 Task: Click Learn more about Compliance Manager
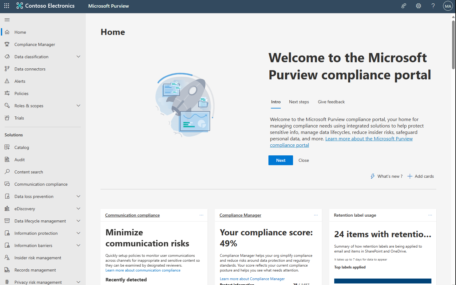coord(252,279)
